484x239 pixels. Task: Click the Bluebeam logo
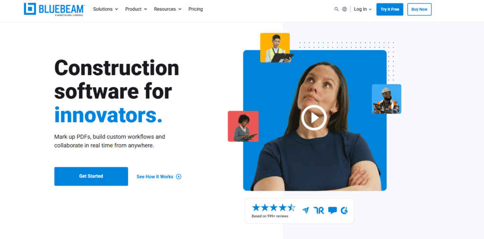point(54,9)
